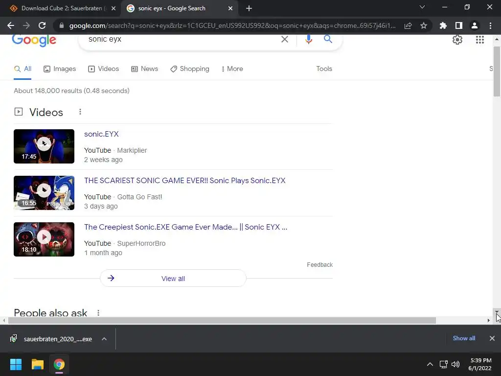View site info via padlock icon
This screenshot has height=376, width=501.
pos(62,25)
